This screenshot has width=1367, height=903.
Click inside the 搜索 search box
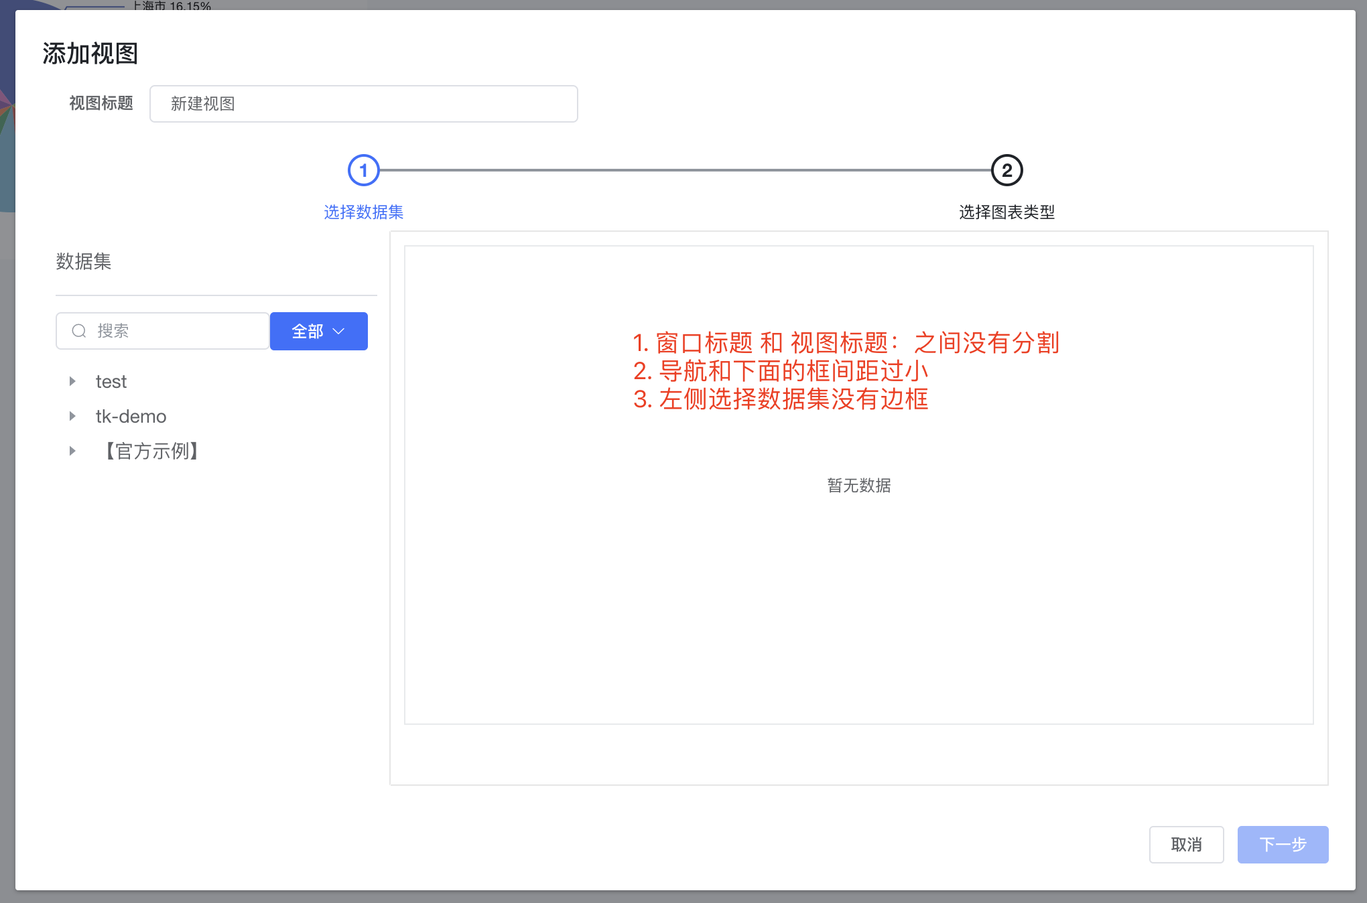tap(168, 331)
